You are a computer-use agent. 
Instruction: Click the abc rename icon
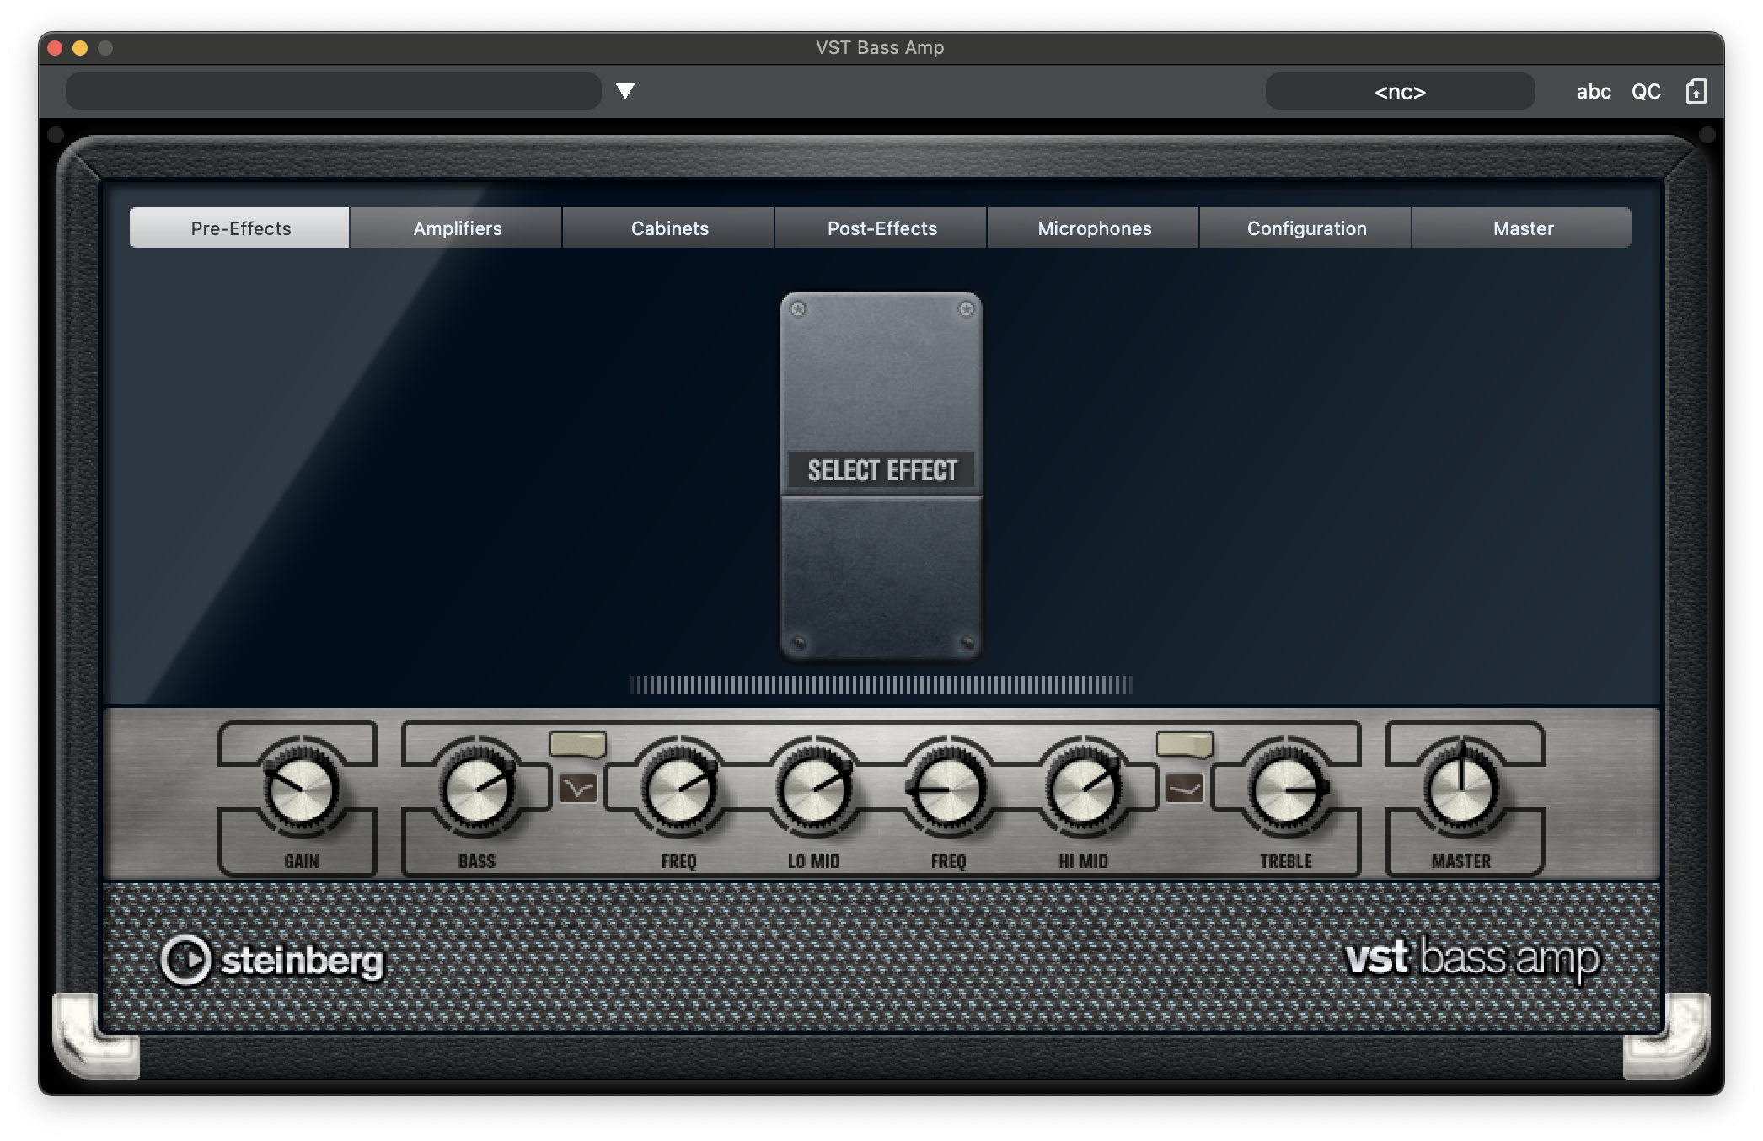tap(1593, 92)
